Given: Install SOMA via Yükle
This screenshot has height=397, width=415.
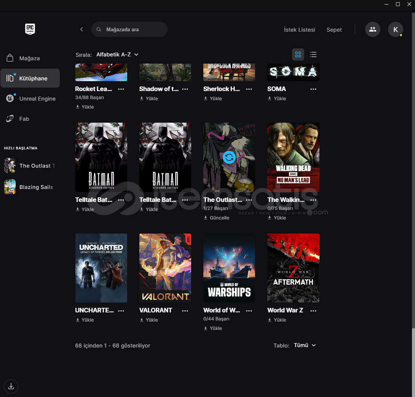Looking at the screenshot, I should (x=277, y=99).
